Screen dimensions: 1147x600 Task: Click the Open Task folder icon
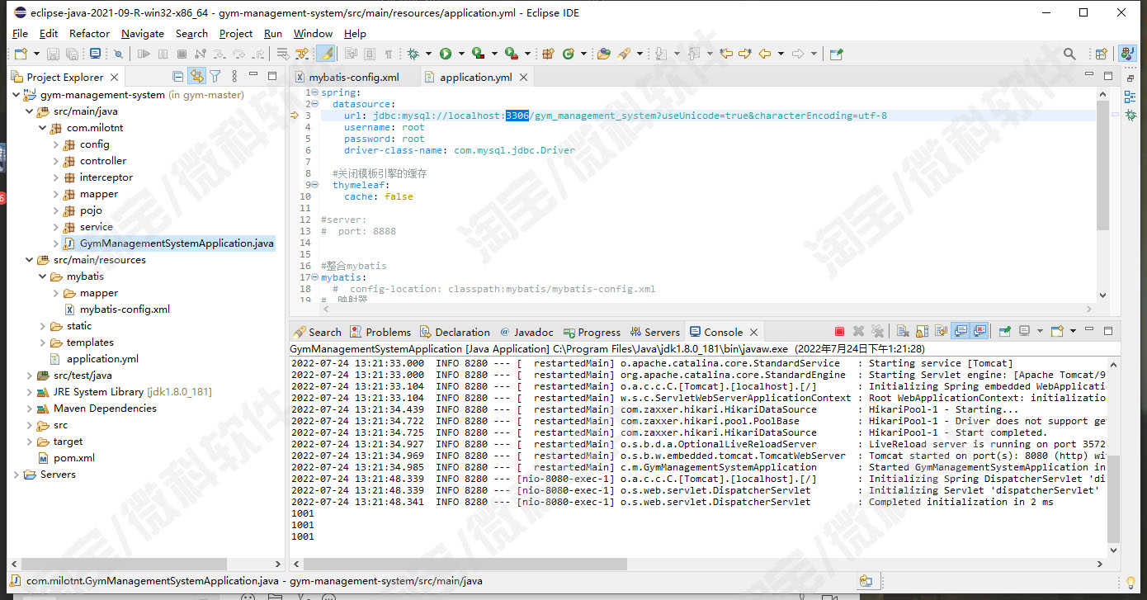tap(604, 54)
